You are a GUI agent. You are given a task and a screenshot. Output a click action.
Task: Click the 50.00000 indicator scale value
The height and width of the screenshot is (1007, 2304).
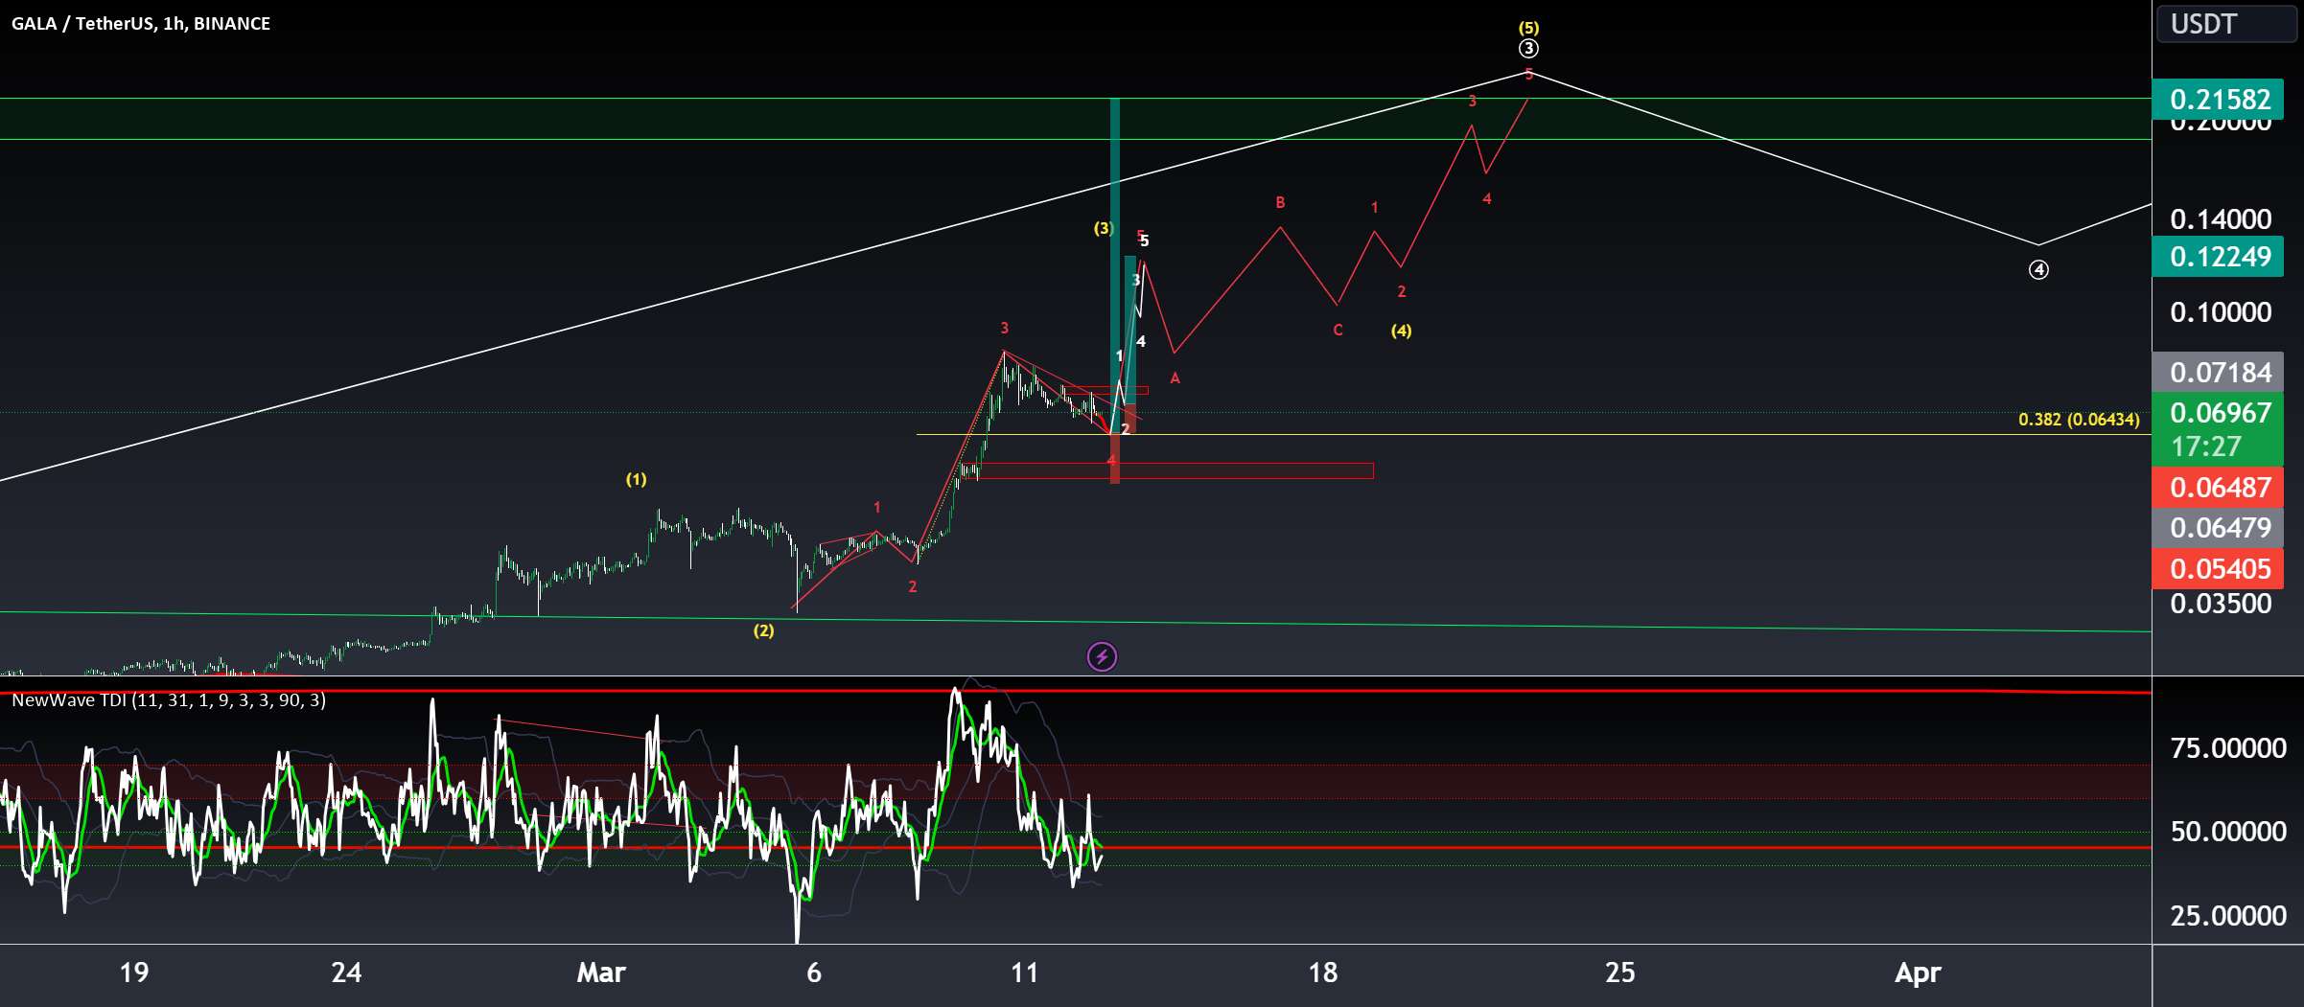coord(2228,832)
